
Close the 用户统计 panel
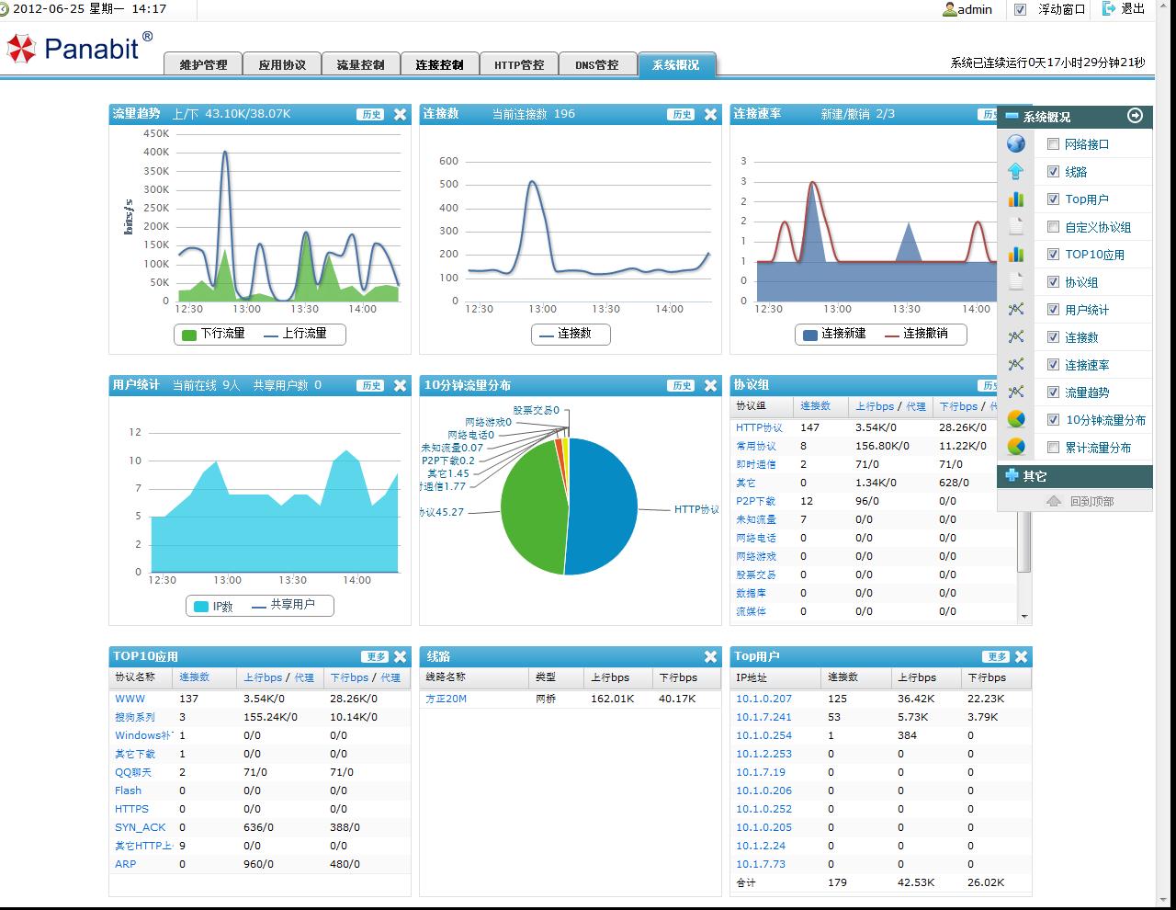[x=400, y=386]
